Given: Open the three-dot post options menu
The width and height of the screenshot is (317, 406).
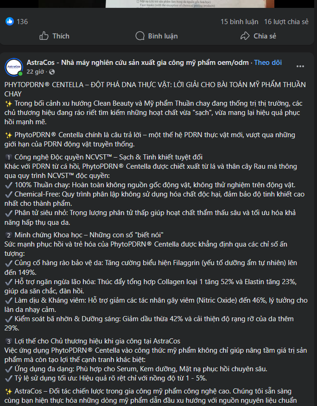Looking at the screenshot, I should [x=300, y=66].
